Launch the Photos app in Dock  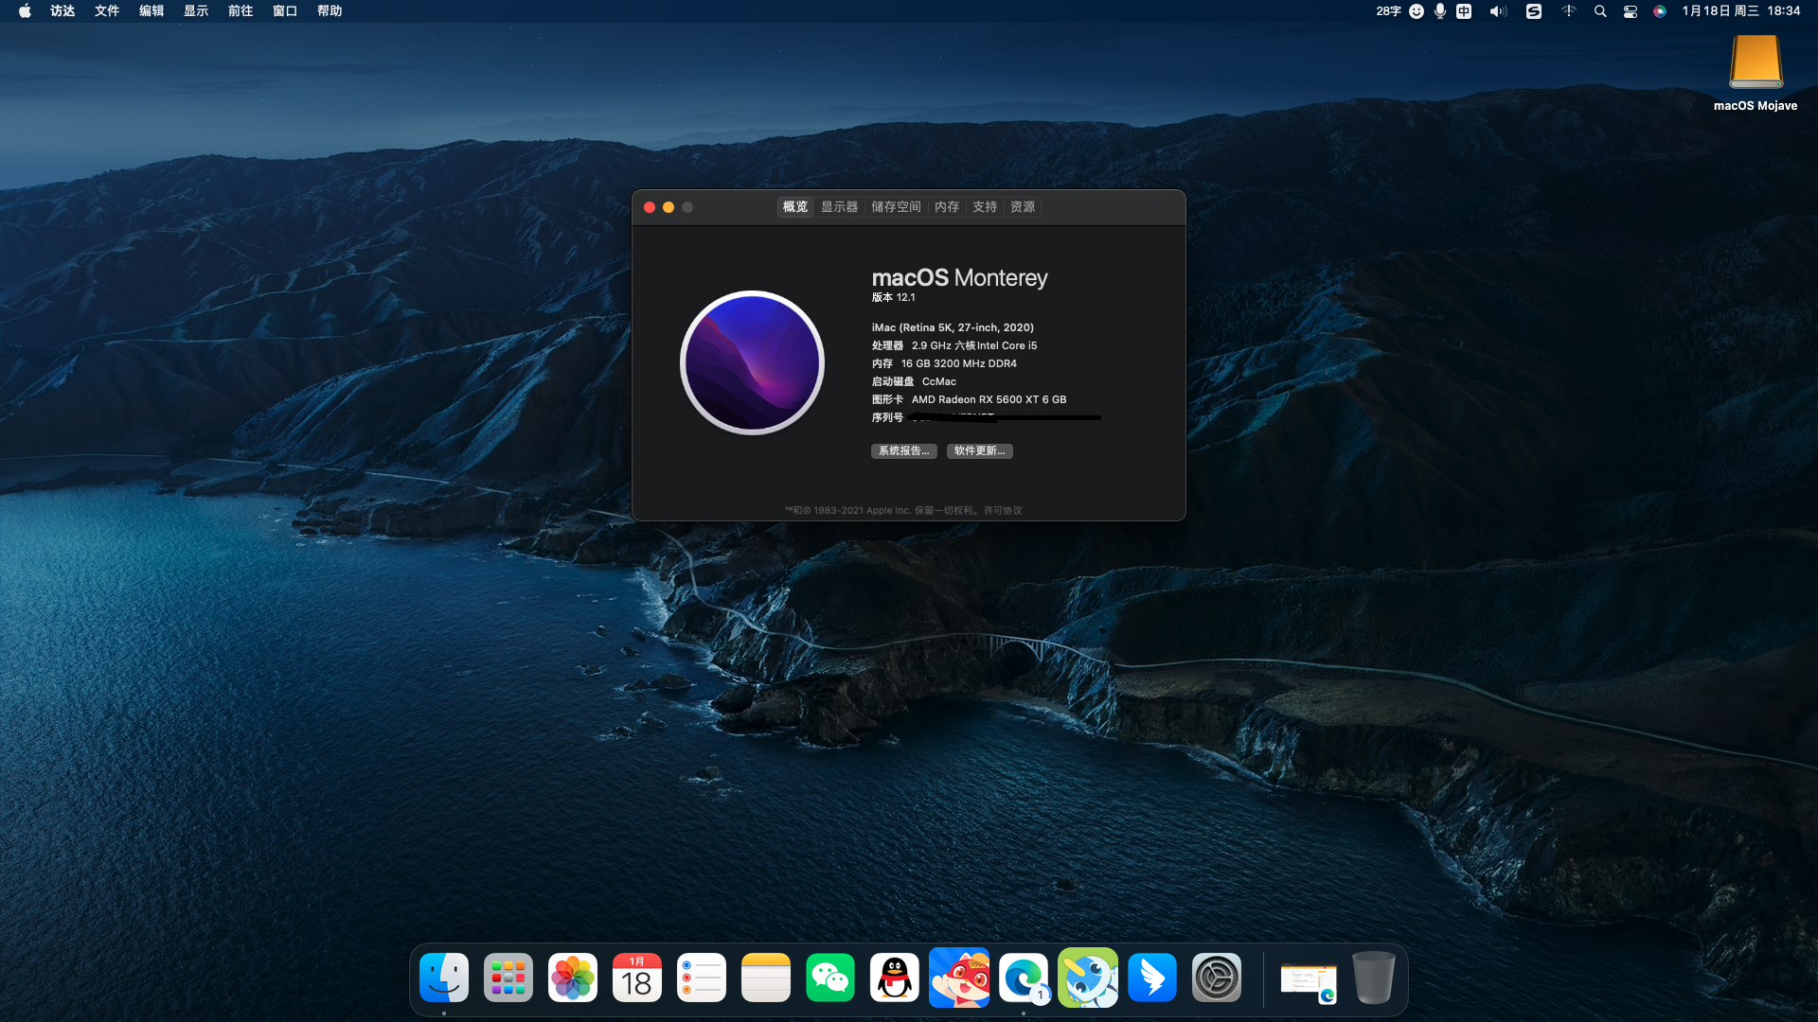tap(573, 978)
